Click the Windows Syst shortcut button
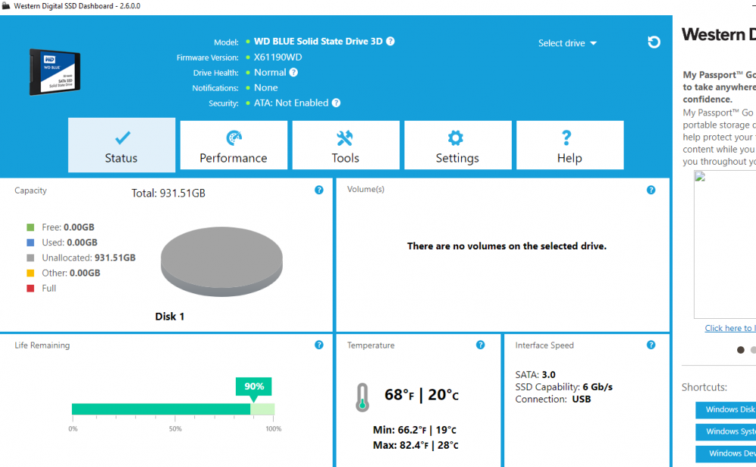Viewport: 756px width, 467px height. (x=726, y=431)
